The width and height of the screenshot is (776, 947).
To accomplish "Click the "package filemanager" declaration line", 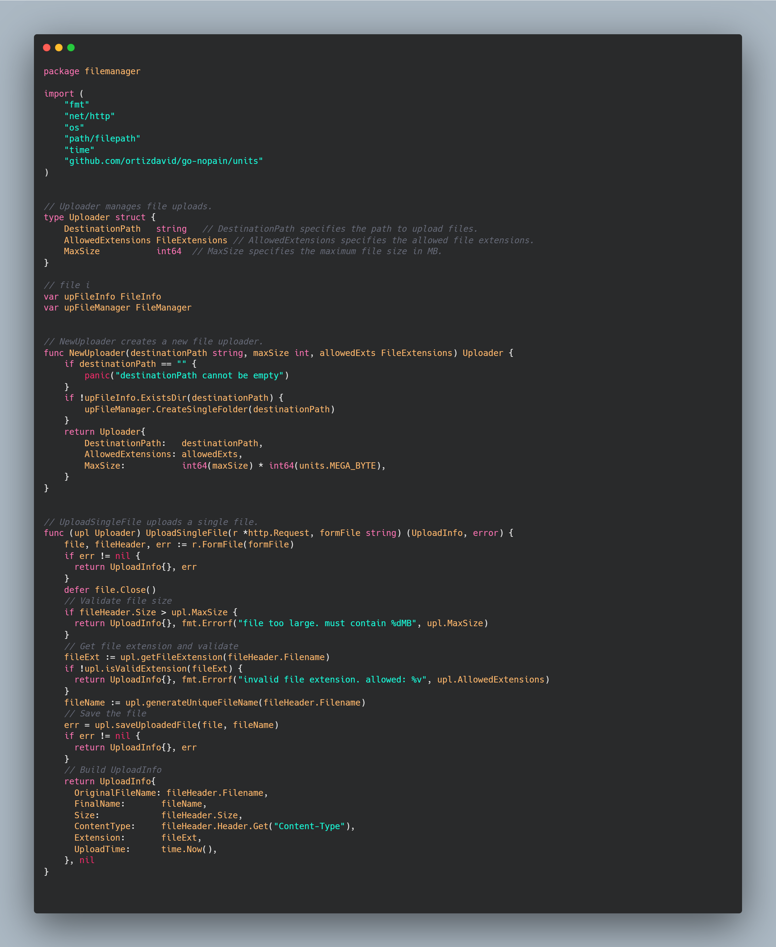I will [92, 71].
